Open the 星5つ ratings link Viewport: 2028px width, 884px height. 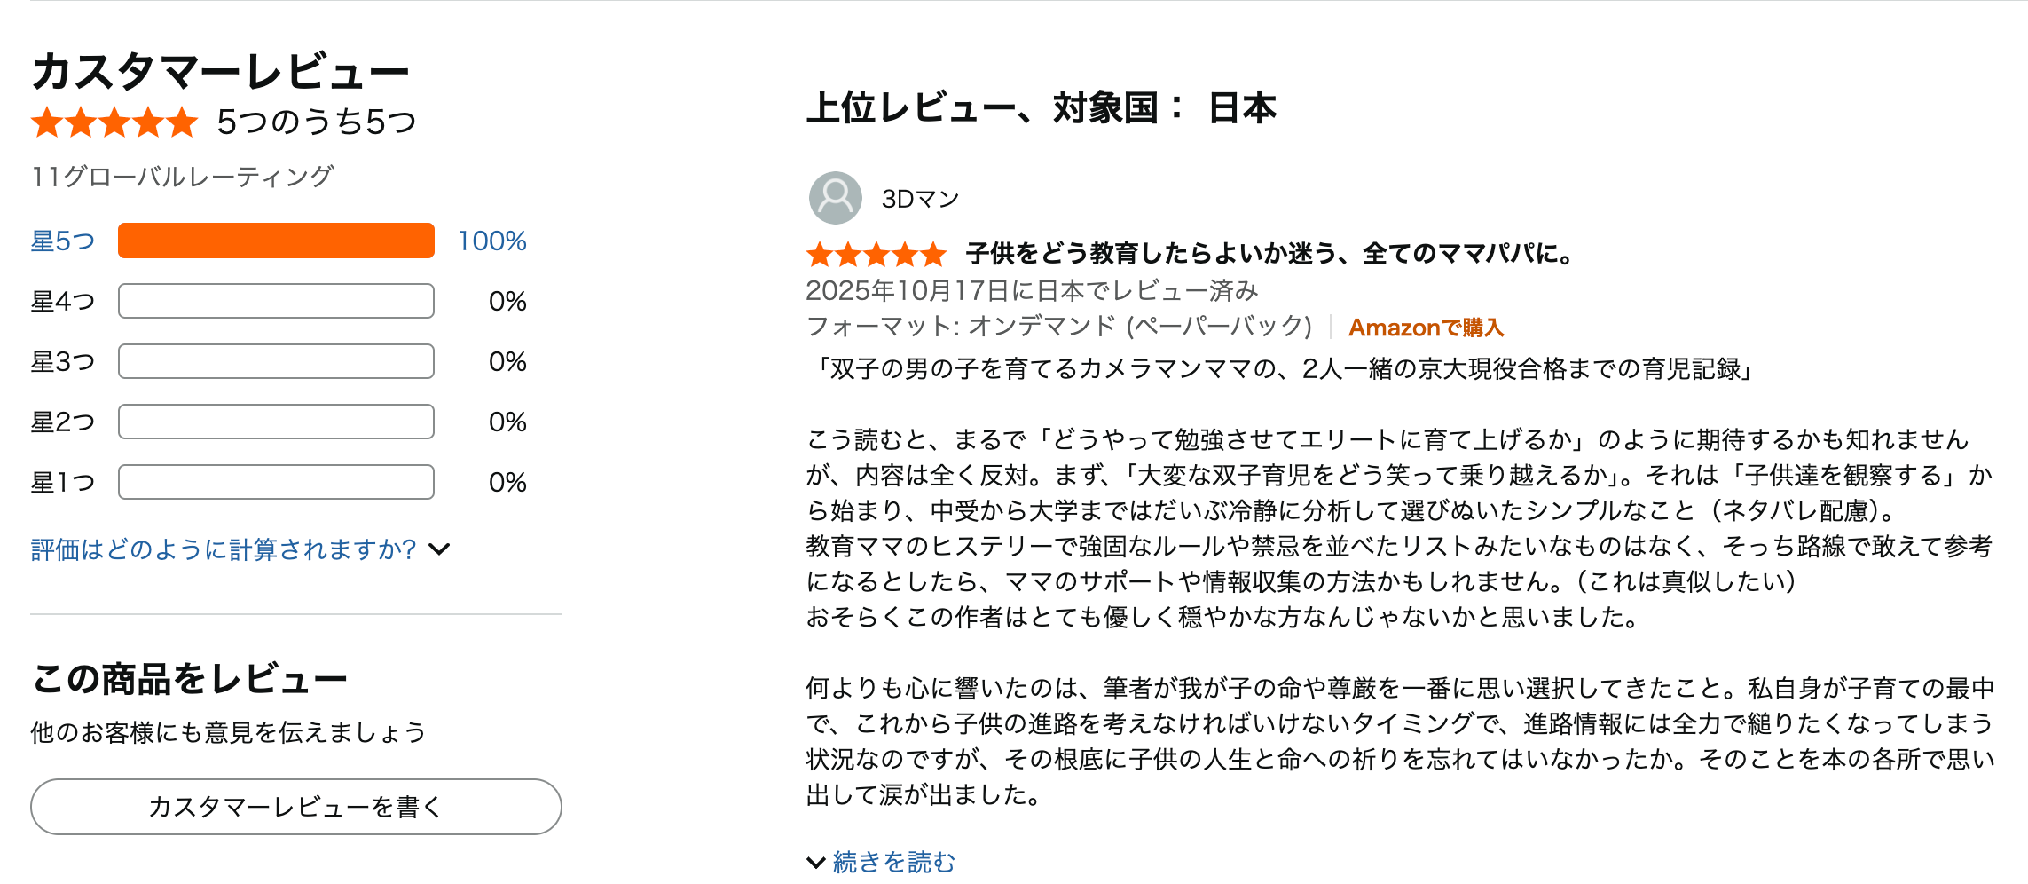62,241
